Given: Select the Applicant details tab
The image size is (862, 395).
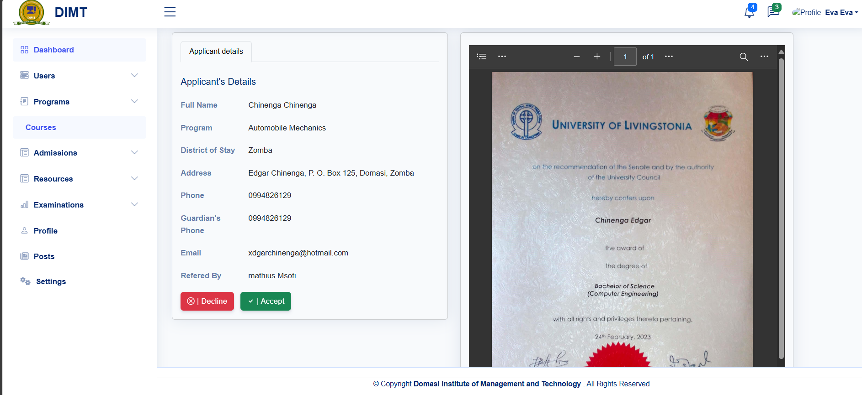Looking at the screenshot, I should [216, 52].
